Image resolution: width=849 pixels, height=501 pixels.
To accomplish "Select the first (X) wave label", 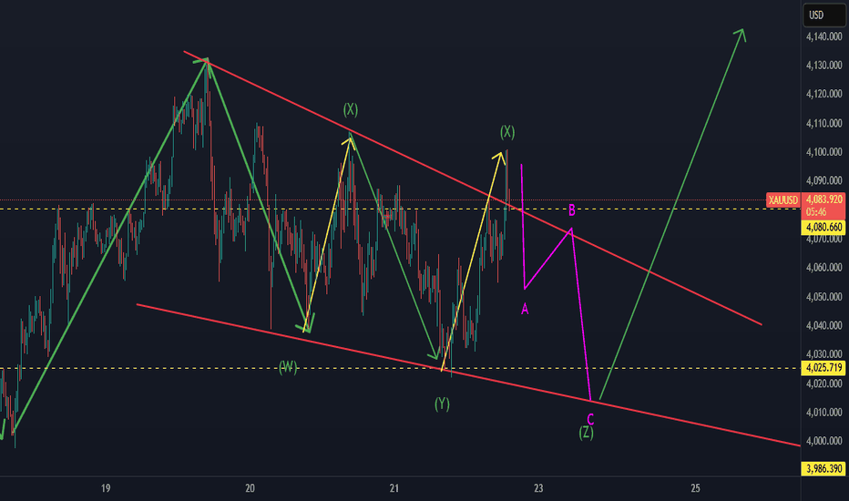I will [351, 110].
